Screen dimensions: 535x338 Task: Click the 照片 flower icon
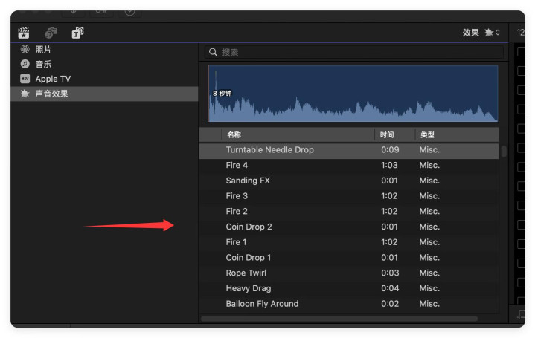pyautogui.click(x=25, y=50)
